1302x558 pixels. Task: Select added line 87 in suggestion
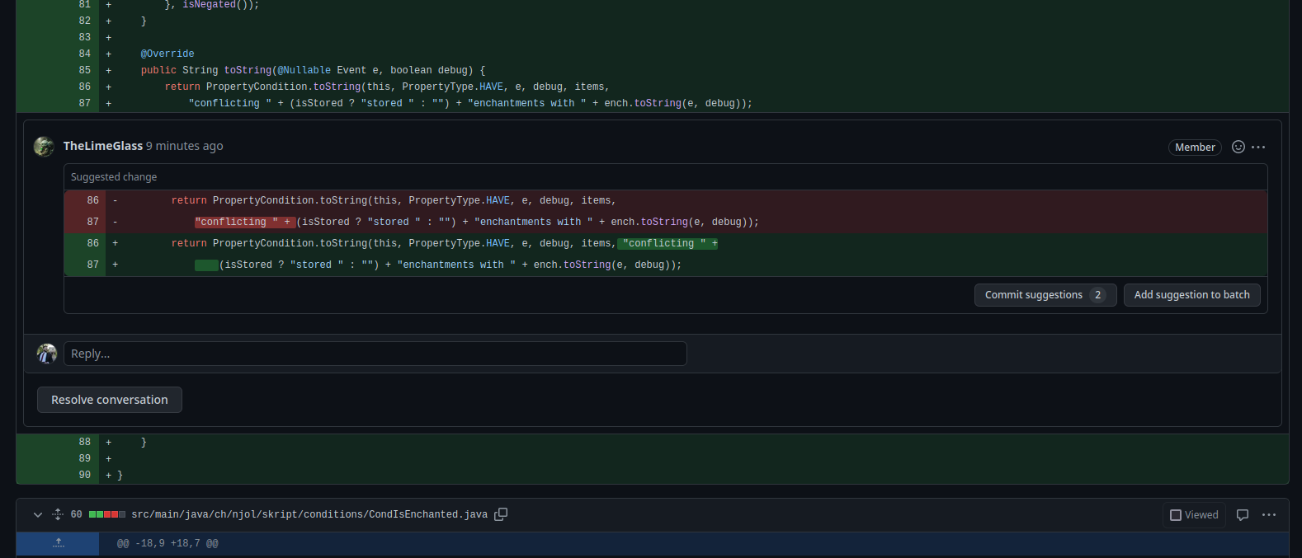pos(665,265)
